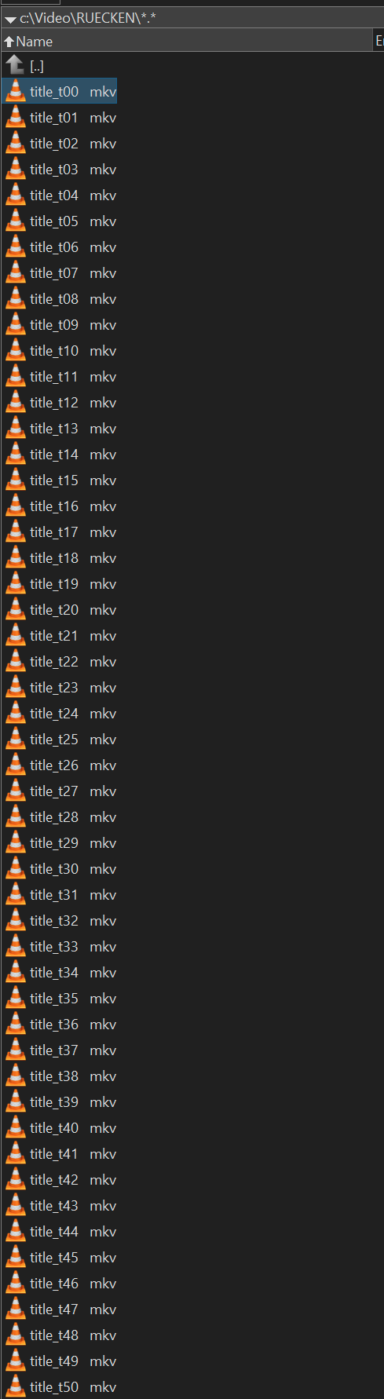Open the path dropdown arrow before c:\Video\RUECKEN
Image resolution: width=384 pixels, height=1399 pixels.
(x=10, y=18)
